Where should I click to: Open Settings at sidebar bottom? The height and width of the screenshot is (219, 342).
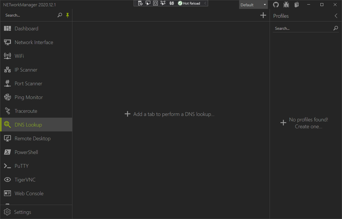point(36,212)
